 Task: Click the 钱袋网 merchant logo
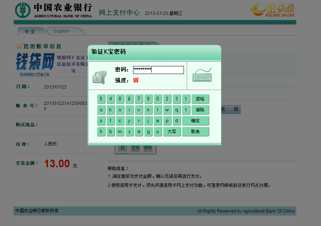(x=35, y=65)
